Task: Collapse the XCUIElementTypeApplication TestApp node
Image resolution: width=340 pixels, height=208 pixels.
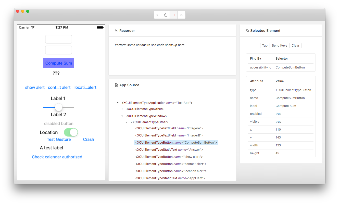Action: 118,103
